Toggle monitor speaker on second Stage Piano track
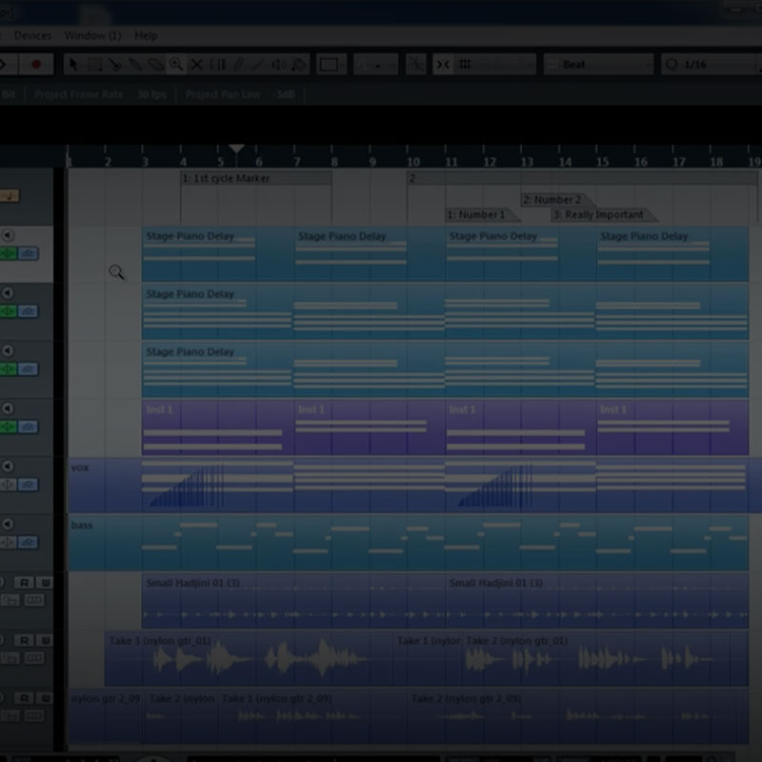Image resolution: width=762 pixels, height=762 pixels. [8, 293]
